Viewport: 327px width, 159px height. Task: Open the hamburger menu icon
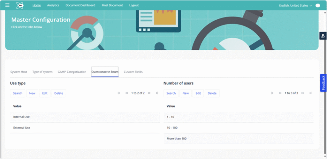7,5
